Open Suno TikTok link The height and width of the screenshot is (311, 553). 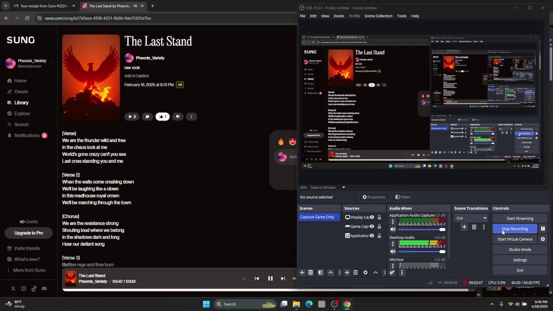(x=34, y=289)
